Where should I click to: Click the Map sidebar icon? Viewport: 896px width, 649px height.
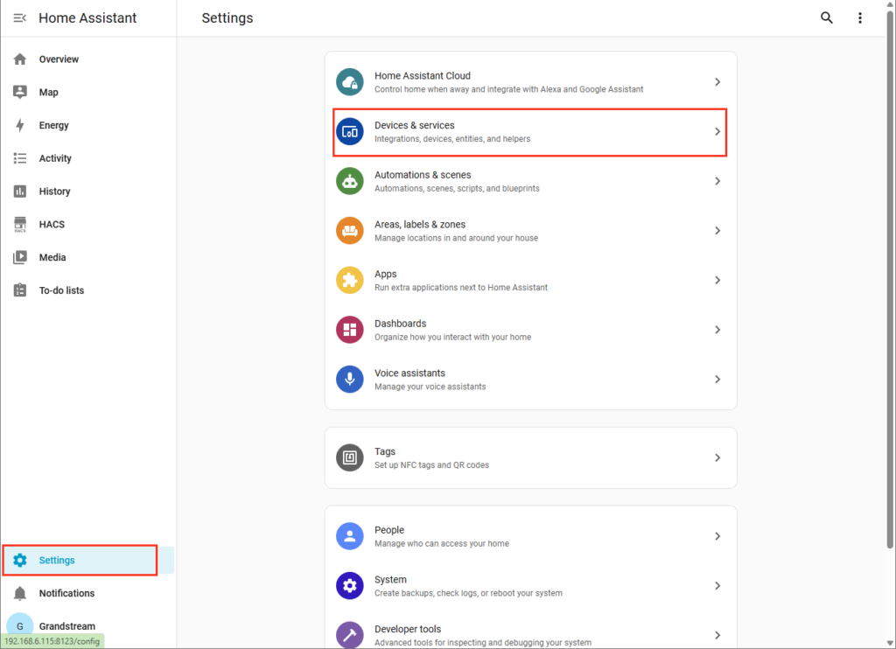tap(20, 92)
